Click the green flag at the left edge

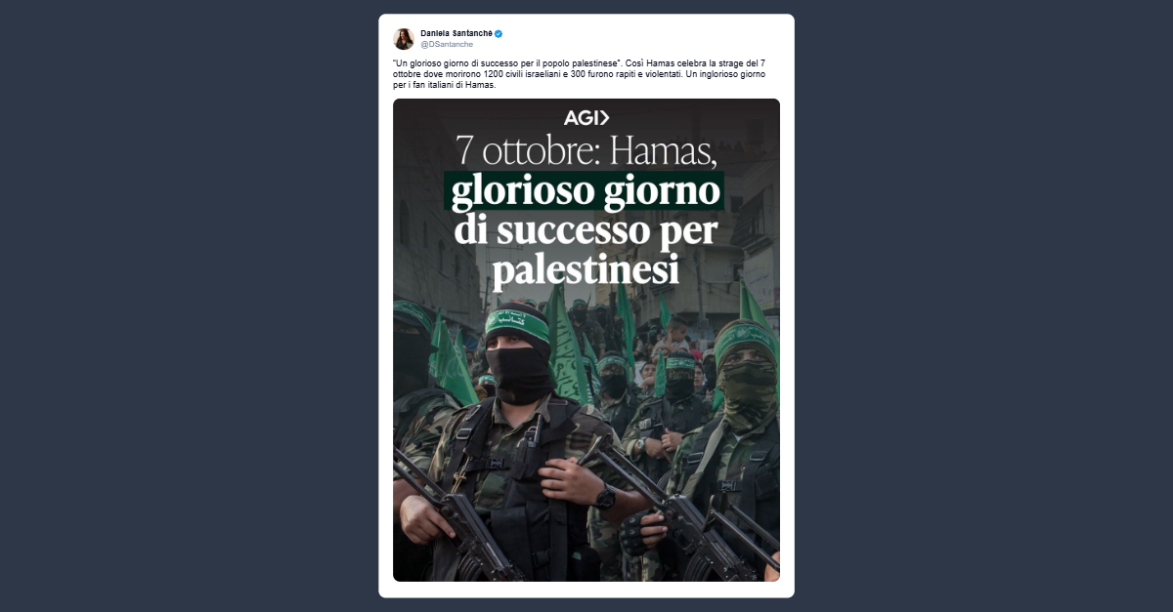[451, 358]
